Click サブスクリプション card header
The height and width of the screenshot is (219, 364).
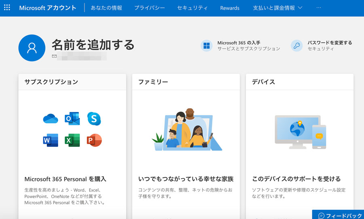(x=72, y=82)
